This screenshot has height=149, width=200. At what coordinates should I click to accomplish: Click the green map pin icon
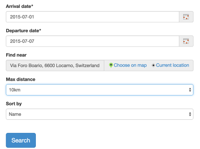coord(111,65)
